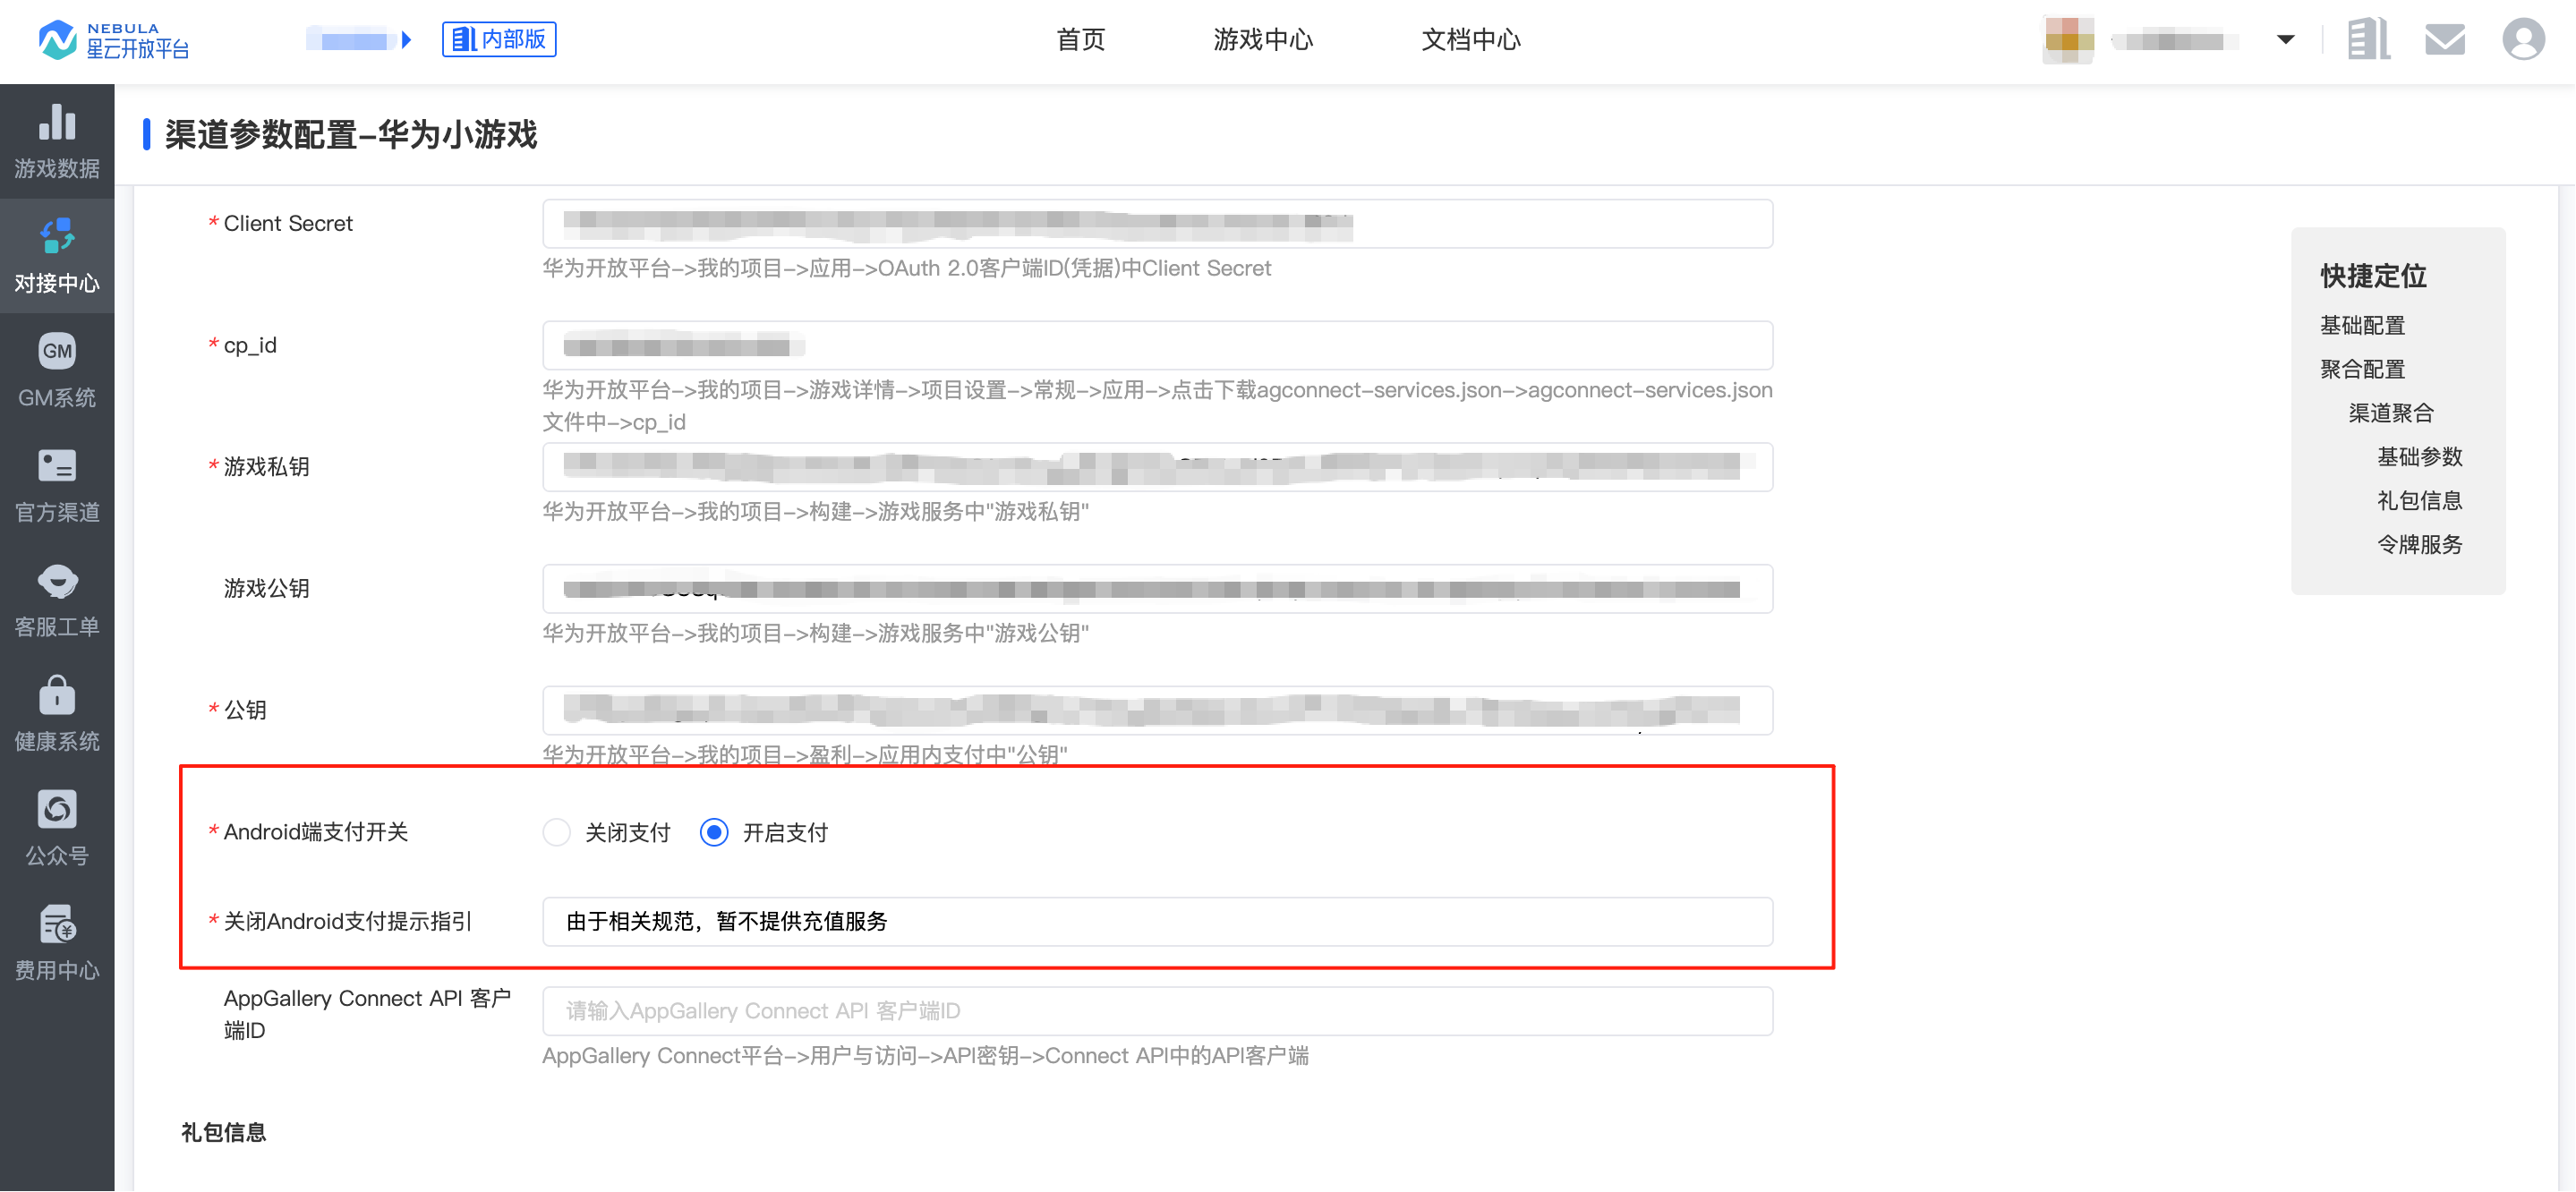Click the page title 渠道参数配置-华为小游戏
Viewport: 2576px width, 1192px height.
click(x=351, y=135)
